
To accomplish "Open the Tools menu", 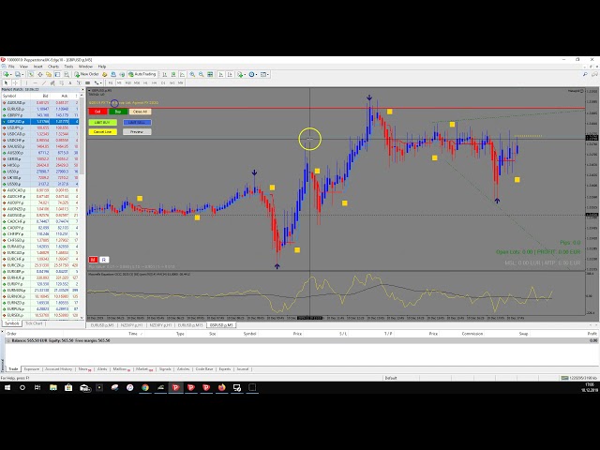I will pos(69,67).
